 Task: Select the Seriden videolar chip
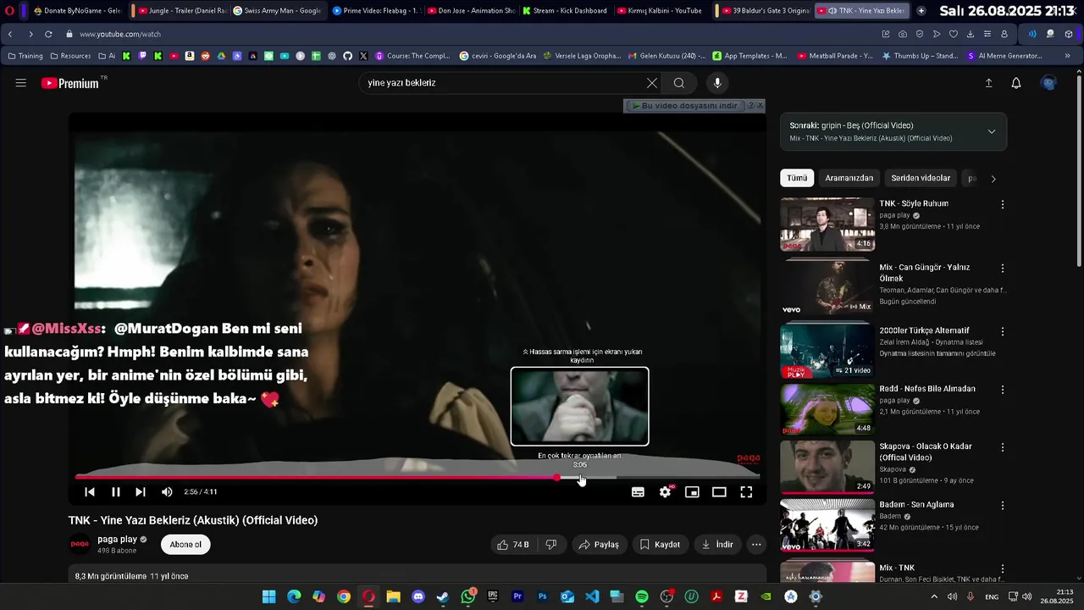pos(921,178)
